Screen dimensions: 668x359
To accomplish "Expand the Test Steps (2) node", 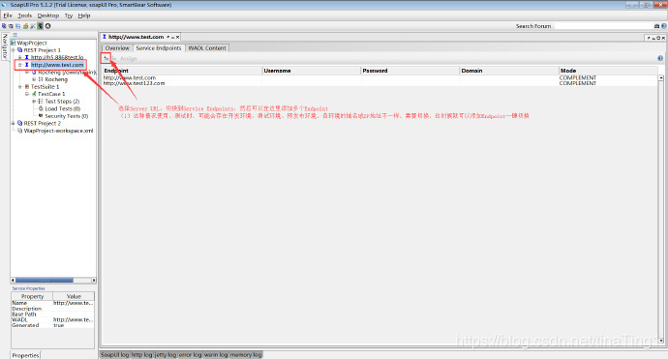I will [x=34, y=102].
